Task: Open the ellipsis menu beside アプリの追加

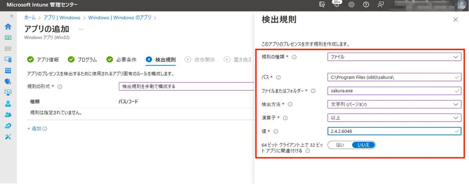Action: click(x=81, y=29)
